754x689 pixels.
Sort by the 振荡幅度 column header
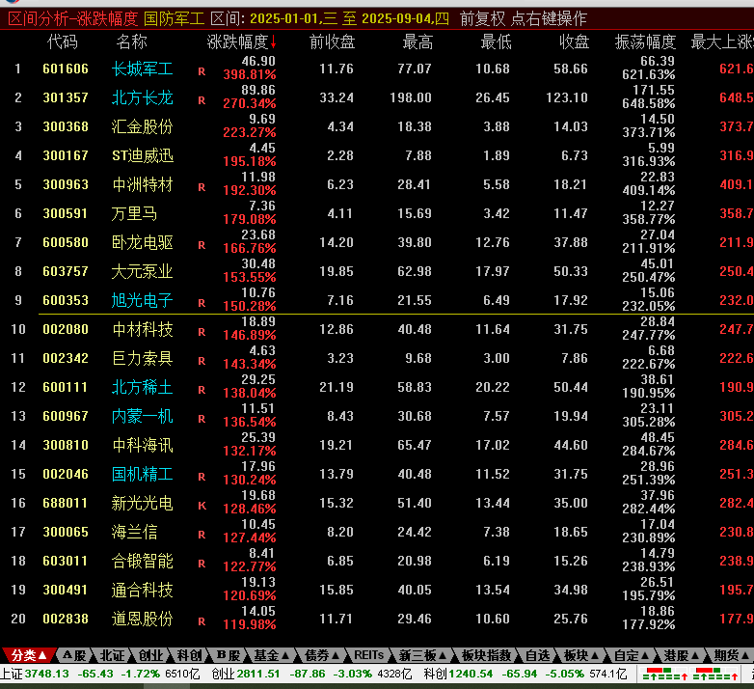click(x=645, y=41)
